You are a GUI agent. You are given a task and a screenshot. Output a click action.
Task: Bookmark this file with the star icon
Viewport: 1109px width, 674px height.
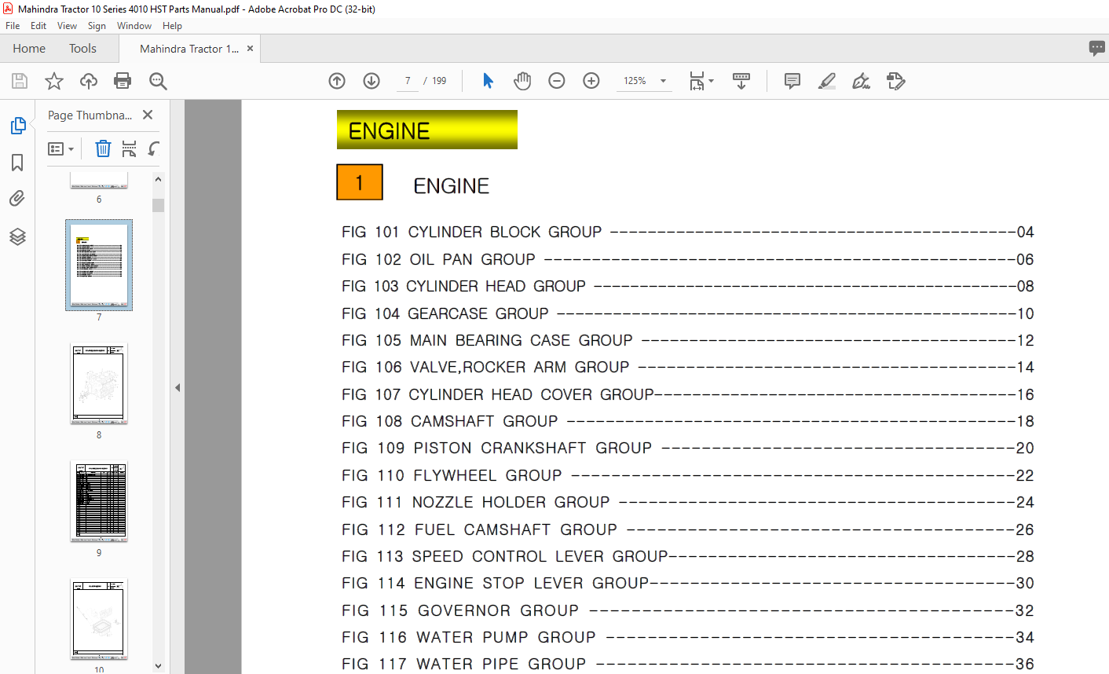[x=54, y=81]
